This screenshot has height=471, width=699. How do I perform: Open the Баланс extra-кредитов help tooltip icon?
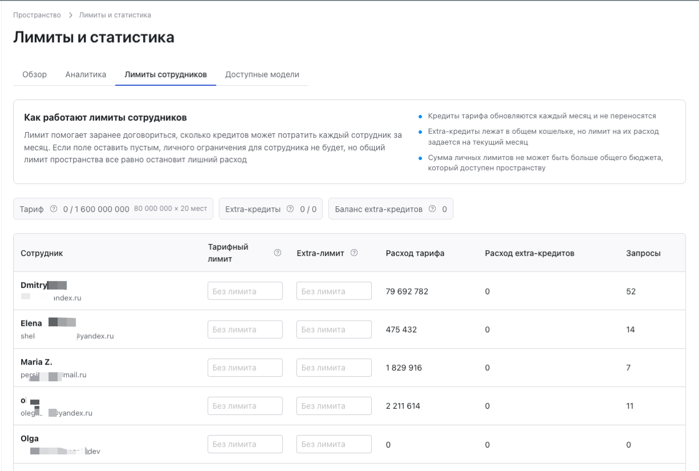(x=432, y=209)
